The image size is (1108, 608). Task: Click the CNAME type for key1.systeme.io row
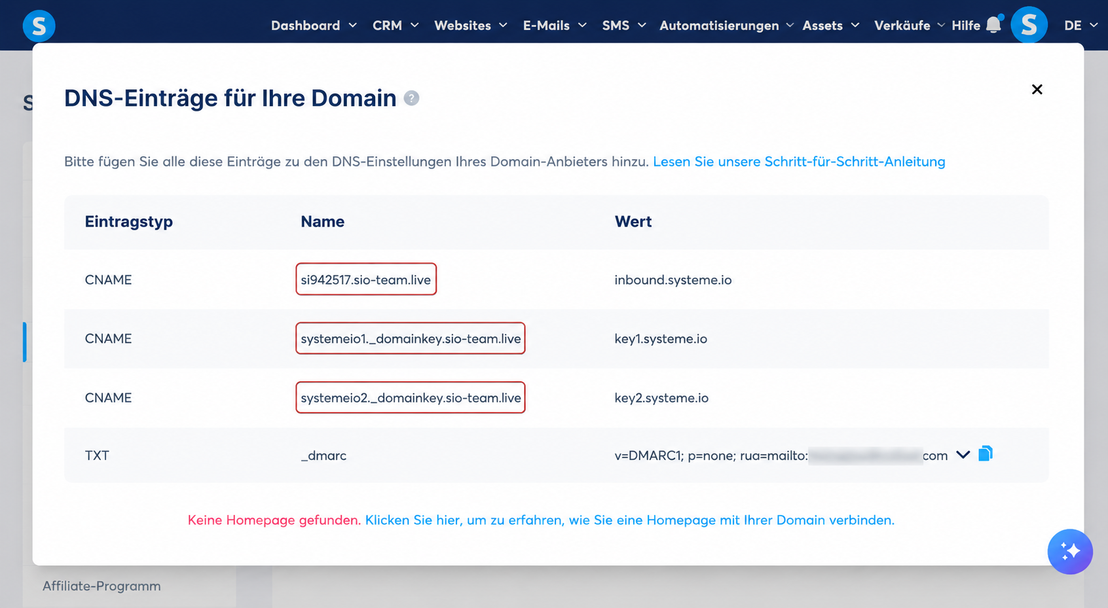[x=108, y=339]
